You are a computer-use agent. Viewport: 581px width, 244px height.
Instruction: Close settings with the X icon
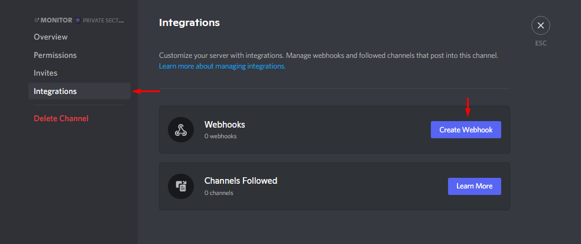click(541, 25)
